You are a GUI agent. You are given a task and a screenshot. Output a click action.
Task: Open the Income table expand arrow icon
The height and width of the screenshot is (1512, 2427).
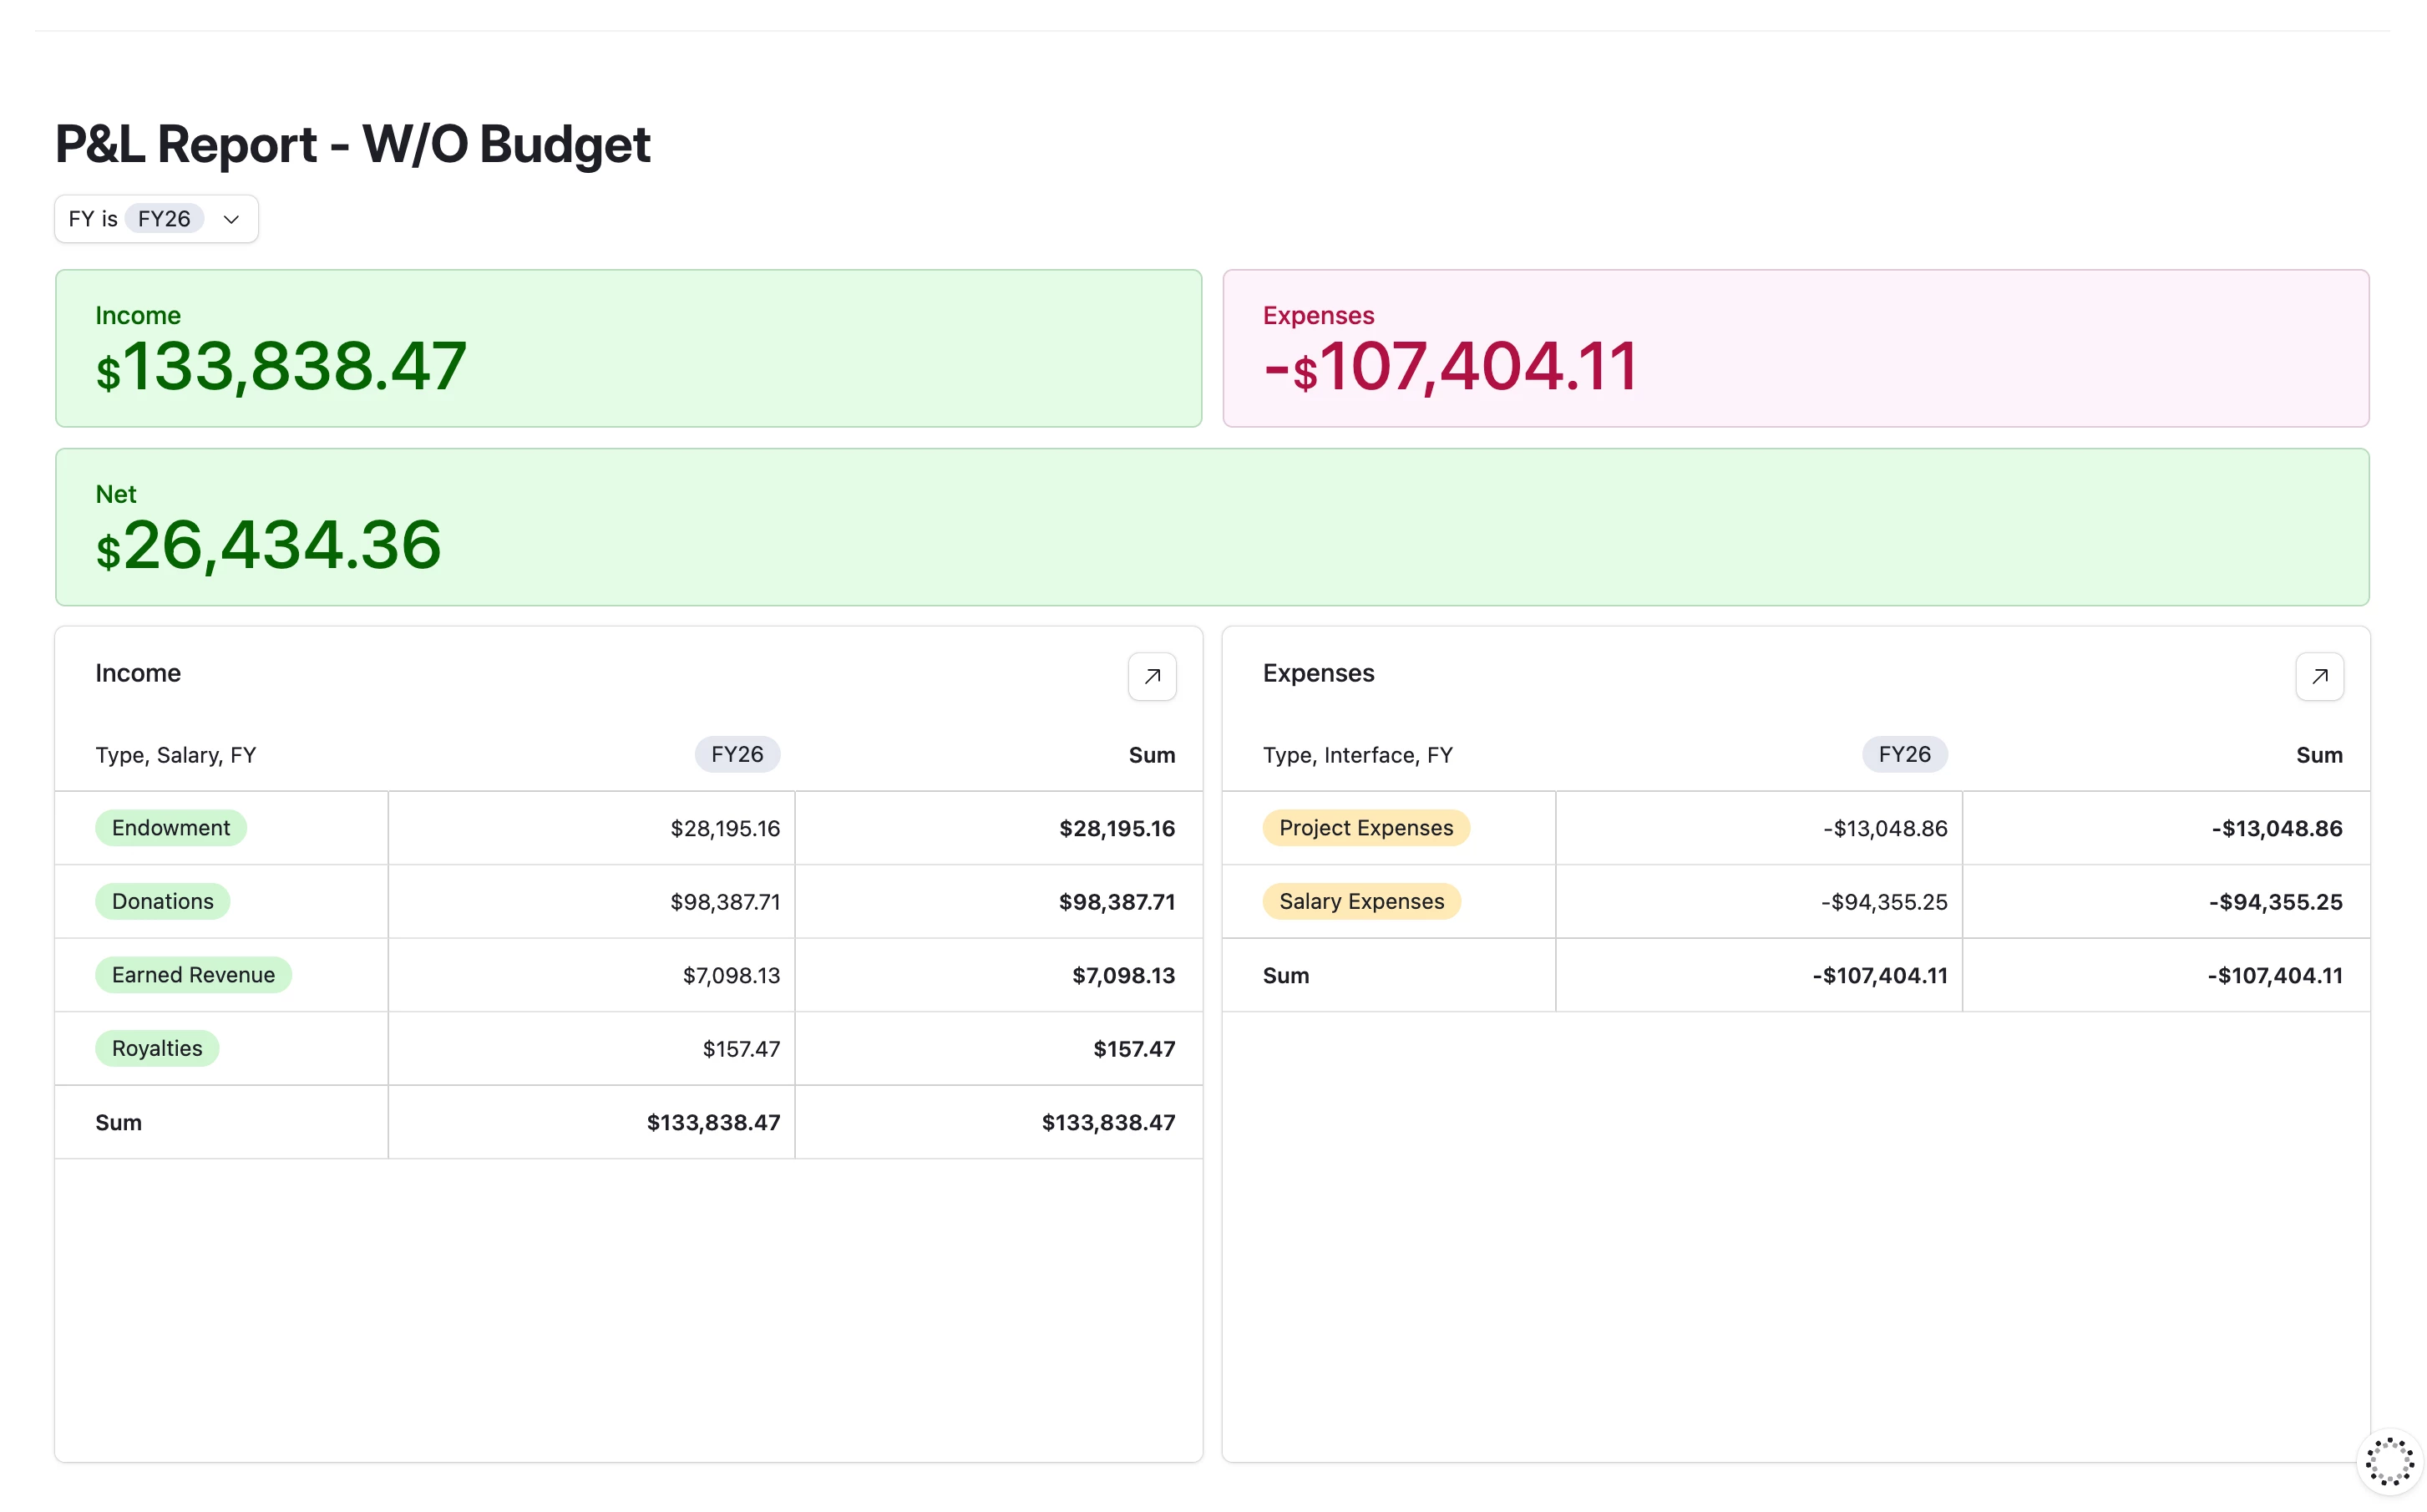1152,676
